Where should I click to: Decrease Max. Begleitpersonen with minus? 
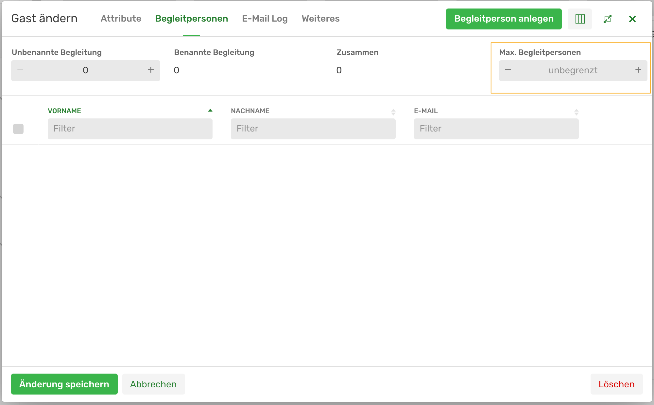click(508, 70)
